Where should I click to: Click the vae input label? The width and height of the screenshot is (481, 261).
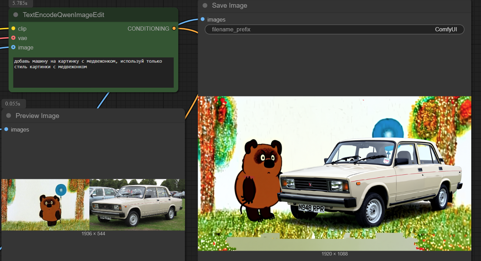point(23,38)
